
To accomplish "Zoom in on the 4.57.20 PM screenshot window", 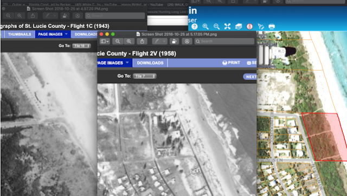I will (20, 16).
